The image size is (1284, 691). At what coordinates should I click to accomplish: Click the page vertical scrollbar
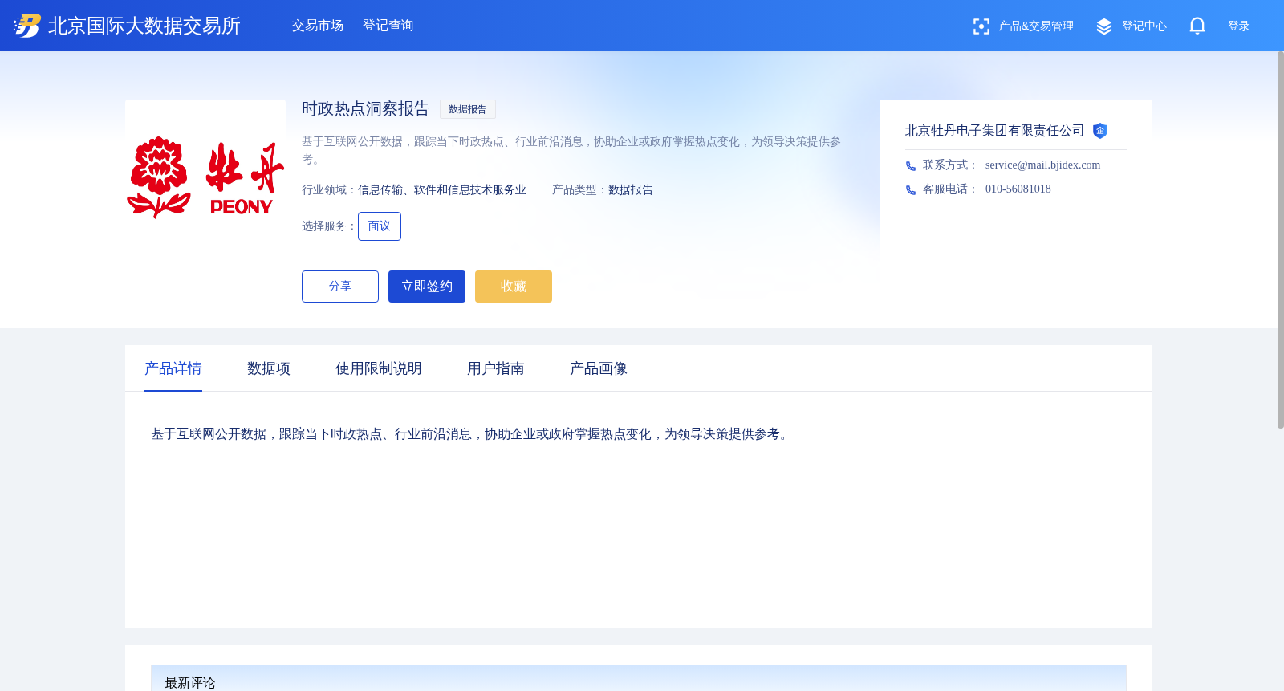[x=1281, y=240]
